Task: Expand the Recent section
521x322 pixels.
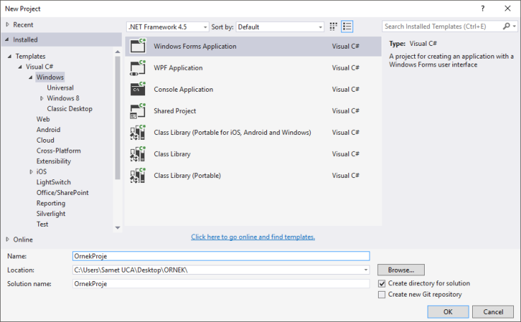Action: (8, 25)
